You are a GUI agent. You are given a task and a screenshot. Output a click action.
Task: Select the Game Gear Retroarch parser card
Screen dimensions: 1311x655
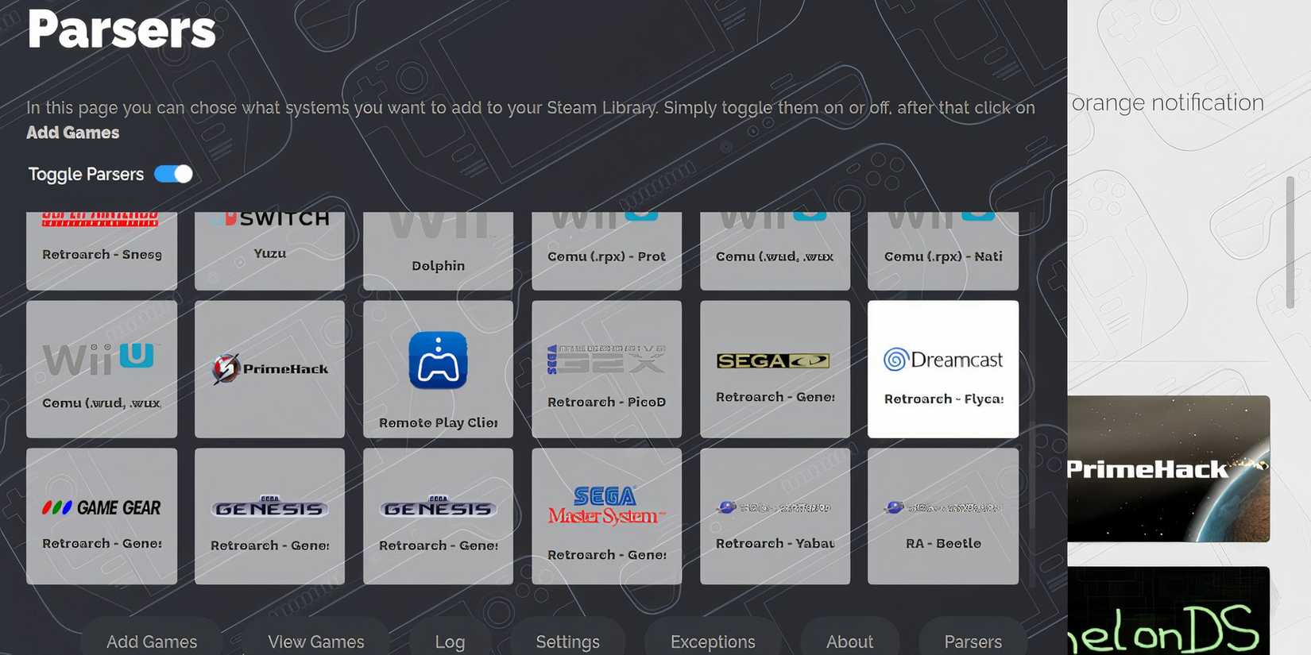102,516
